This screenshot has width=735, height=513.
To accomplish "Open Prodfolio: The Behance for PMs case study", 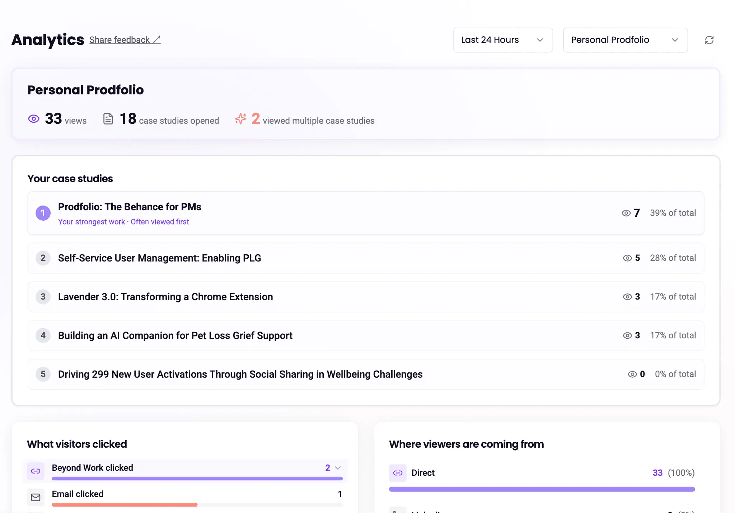I will click(x=130, y=207).
